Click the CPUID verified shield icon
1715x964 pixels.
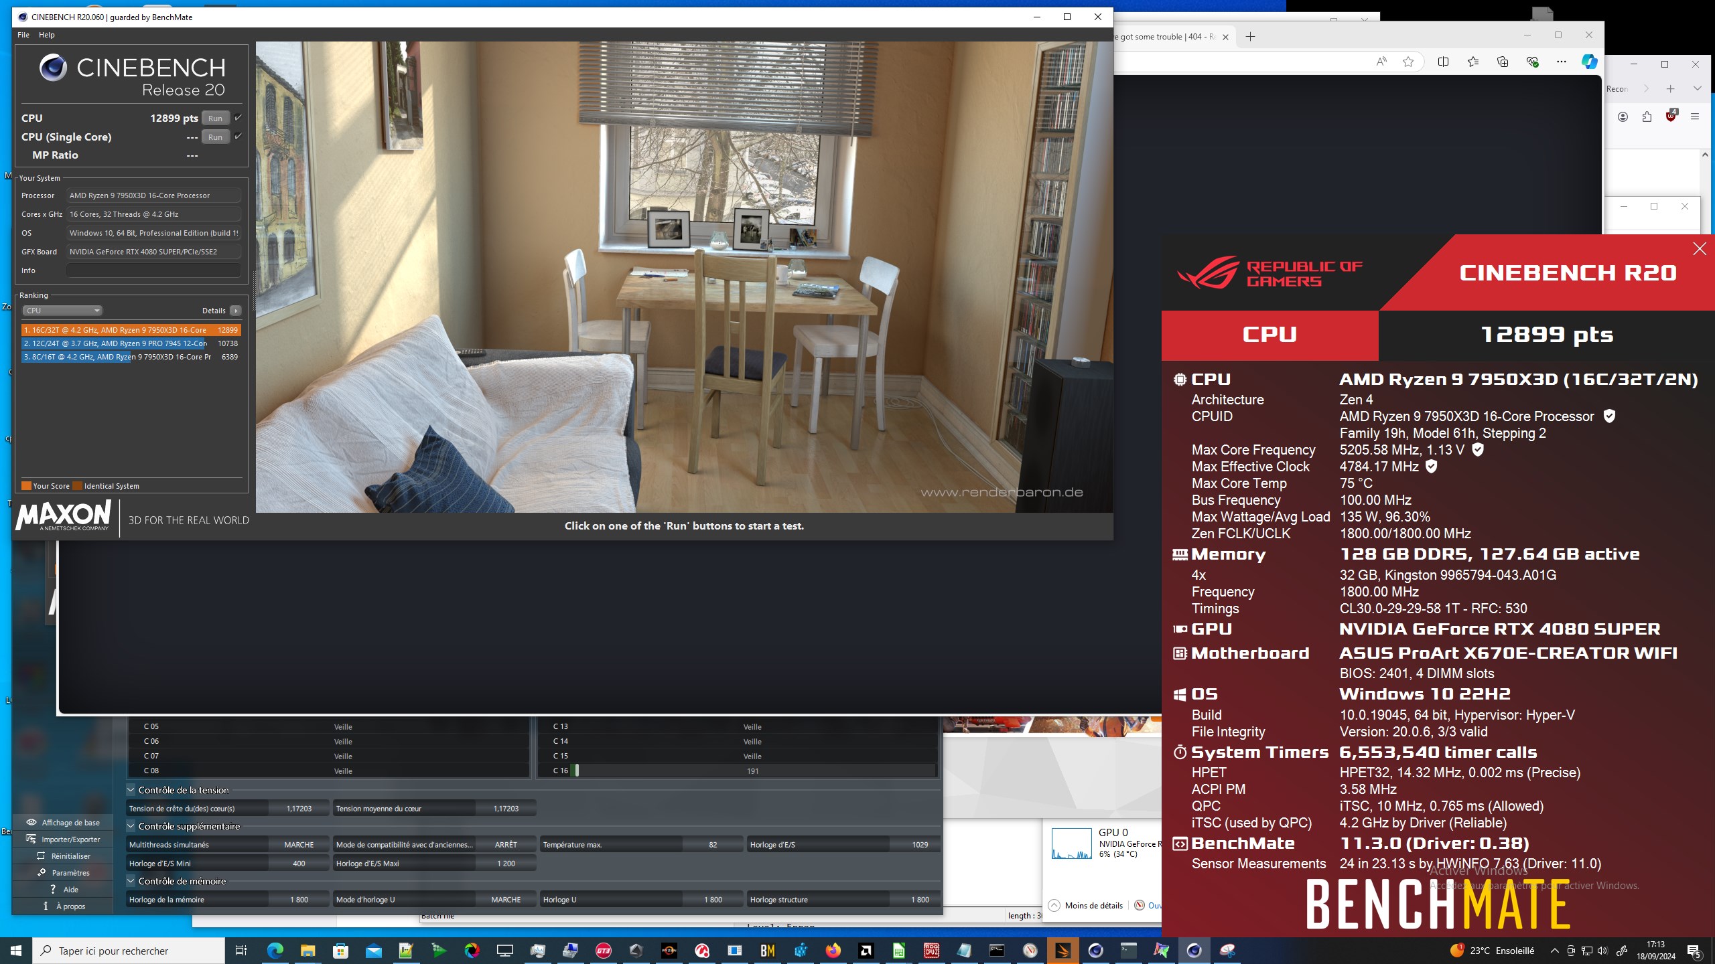[1609, 416]
